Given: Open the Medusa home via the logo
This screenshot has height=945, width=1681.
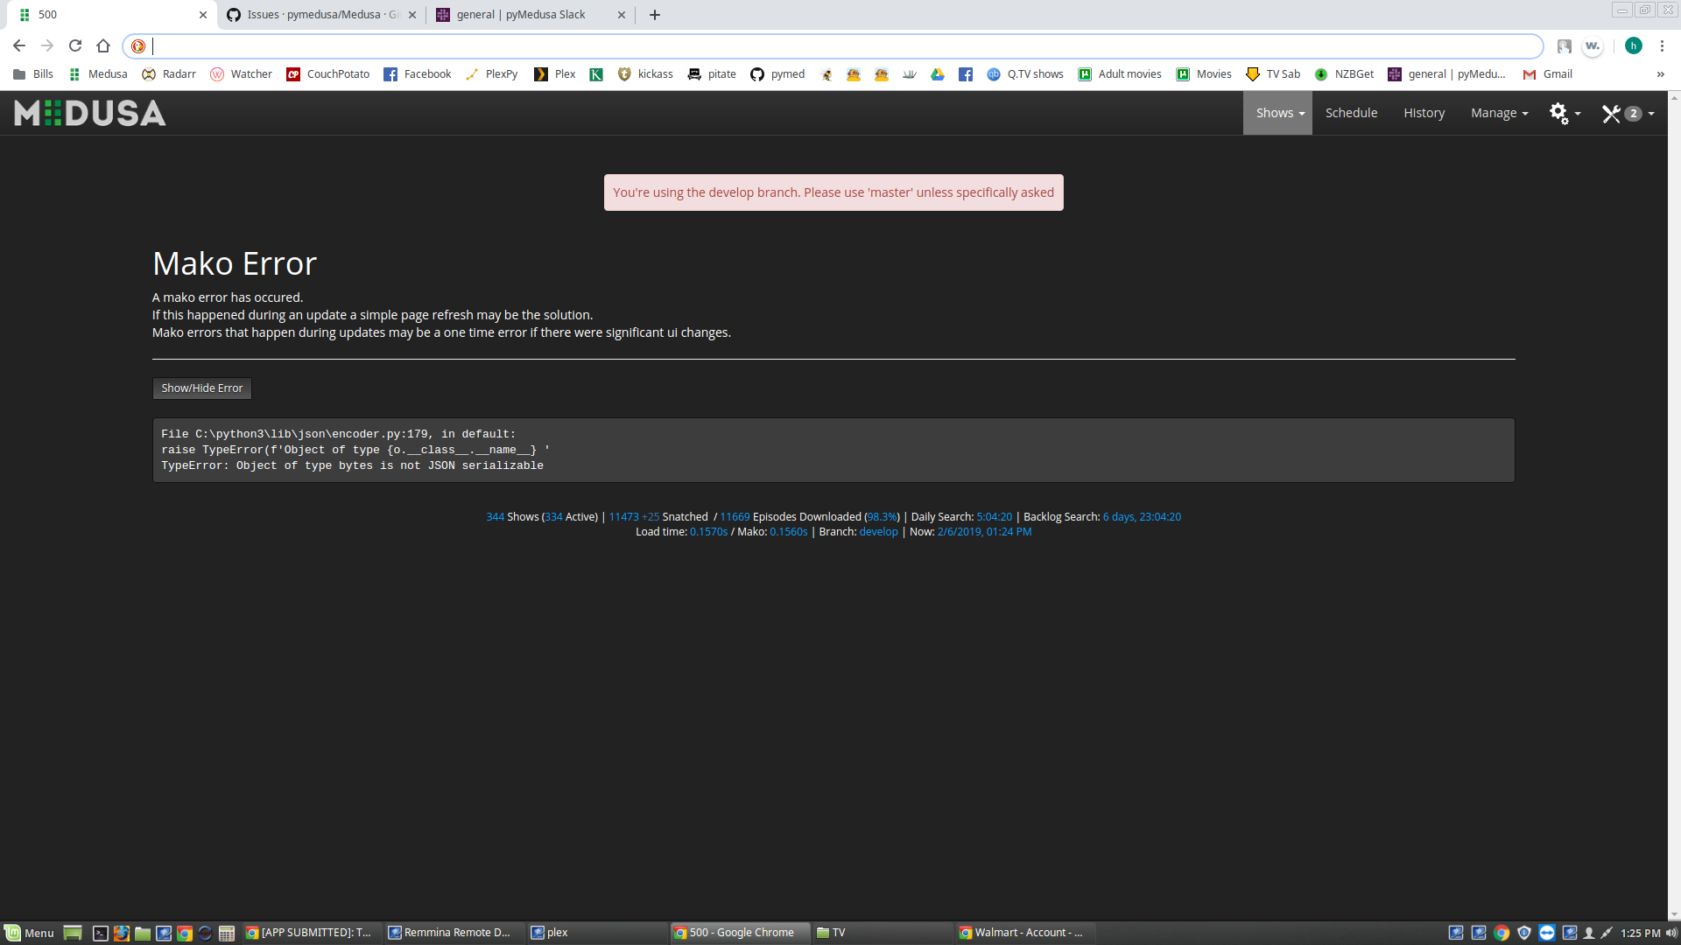Looking at the screenshot, I should tap(88, 112).
